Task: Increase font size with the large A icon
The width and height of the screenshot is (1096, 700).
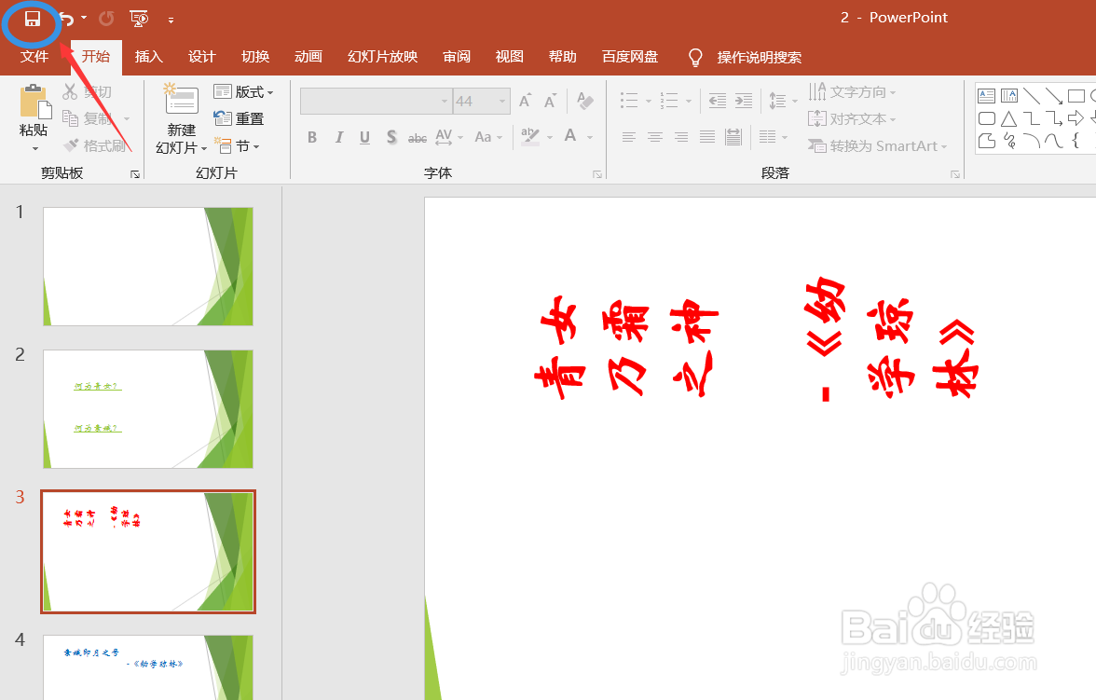Action: 525,101
